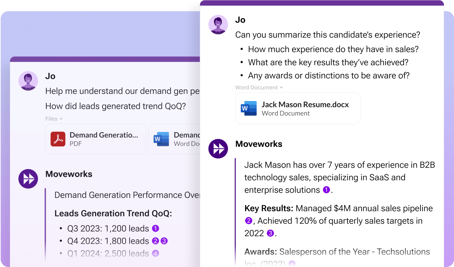
Task: Open citation 2 next to Q4 2023 leads
Action: pos(156,241)
